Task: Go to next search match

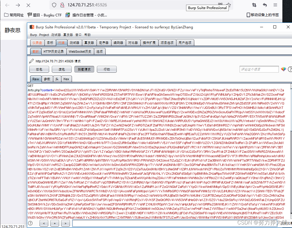Action: [66, 223]
